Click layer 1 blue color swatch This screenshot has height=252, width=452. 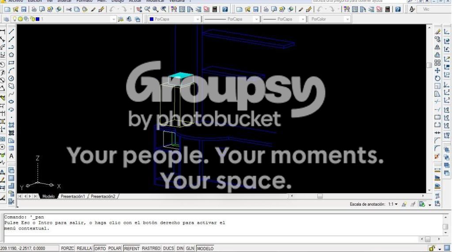[38, 19]
